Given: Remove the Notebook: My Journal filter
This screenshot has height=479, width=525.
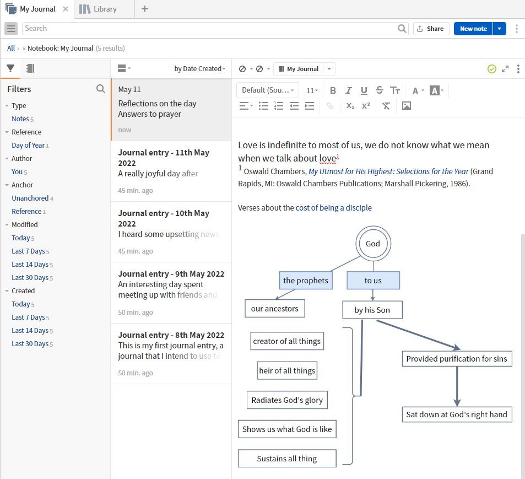Looking at the screenshot, I should tap(24, 49).
